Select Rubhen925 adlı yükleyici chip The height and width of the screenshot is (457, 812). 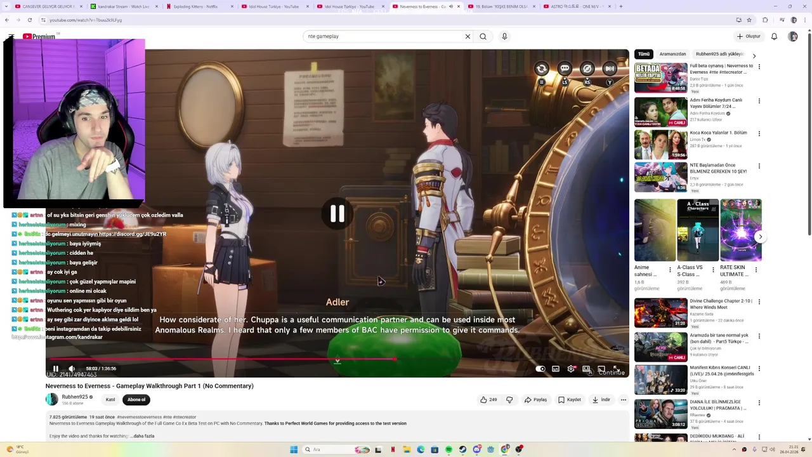pyautogui.click(x=719, y=54)
